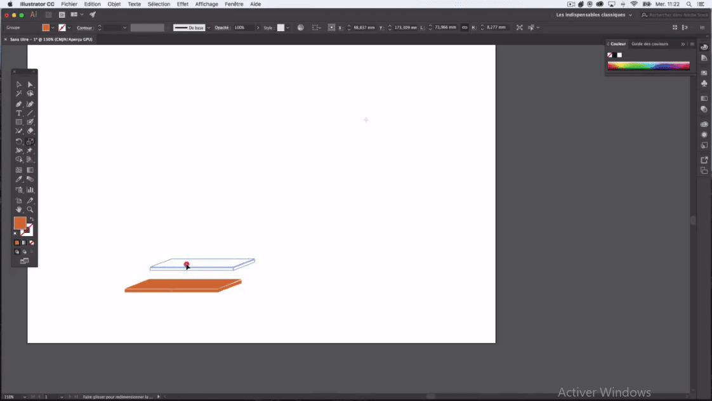Open stroke color dropdown in control bar

pyautogui.click(x=69, y=28)
